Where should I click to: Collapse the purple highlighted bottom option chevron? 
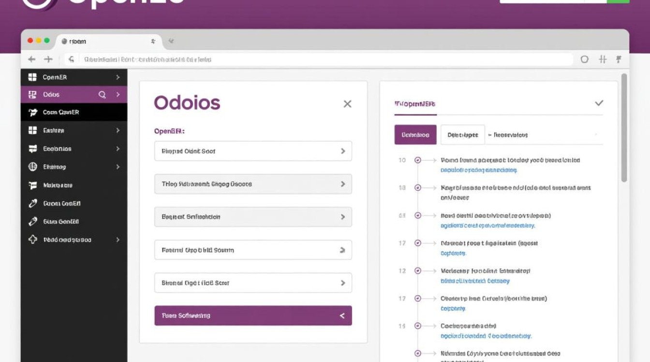pos(342,316)
